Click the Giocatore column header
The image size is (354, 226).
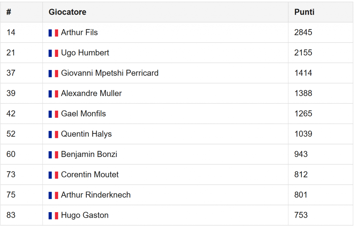tap(67, 12)
